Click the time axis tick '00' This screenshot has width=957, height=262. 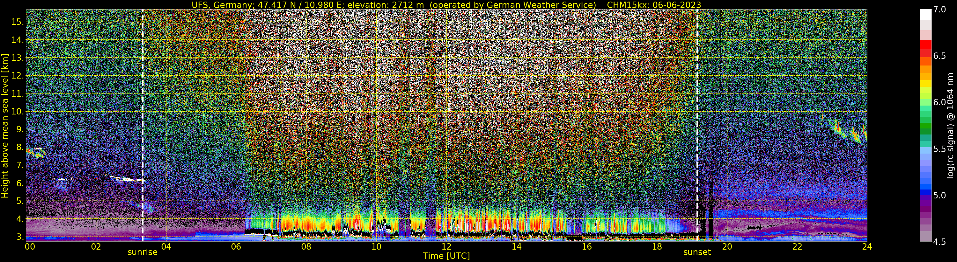point(30,246)
